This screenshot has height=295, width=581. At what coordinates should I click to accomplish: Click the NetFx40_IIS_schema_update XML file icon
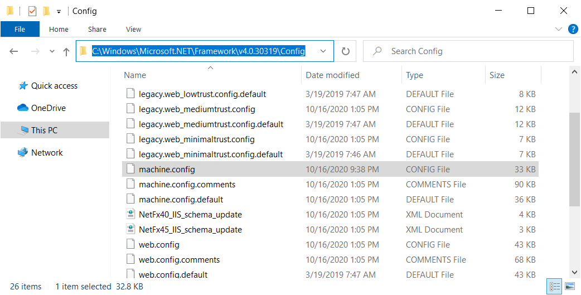tap(130, 215)
